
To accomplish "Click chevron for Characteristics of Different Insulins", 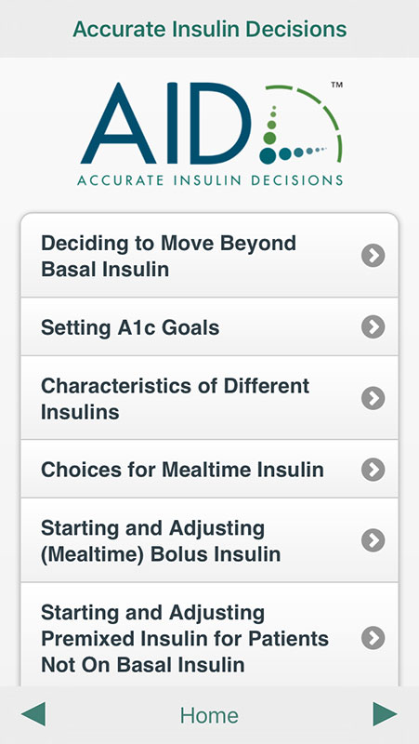I will pyautogui.click(x=373, y=398).
